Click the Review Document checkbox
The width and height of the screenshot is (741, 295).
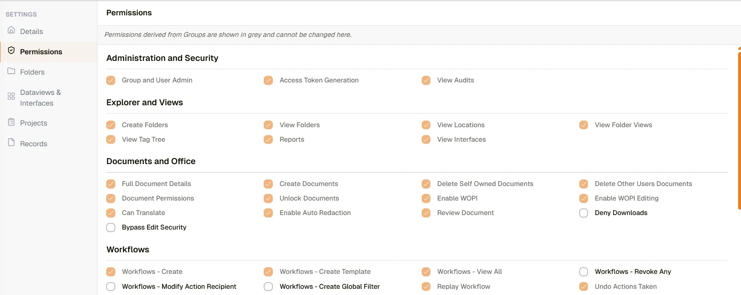[x=426, y=213]
